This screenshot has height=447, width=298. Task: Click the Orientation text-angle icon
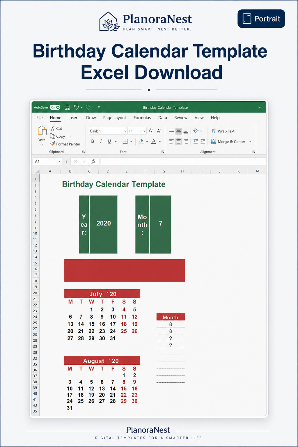pos(196,131)
